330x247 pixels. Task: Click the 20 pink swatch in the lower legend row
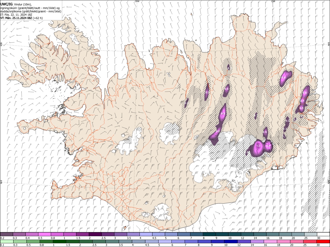coord(296,241)
